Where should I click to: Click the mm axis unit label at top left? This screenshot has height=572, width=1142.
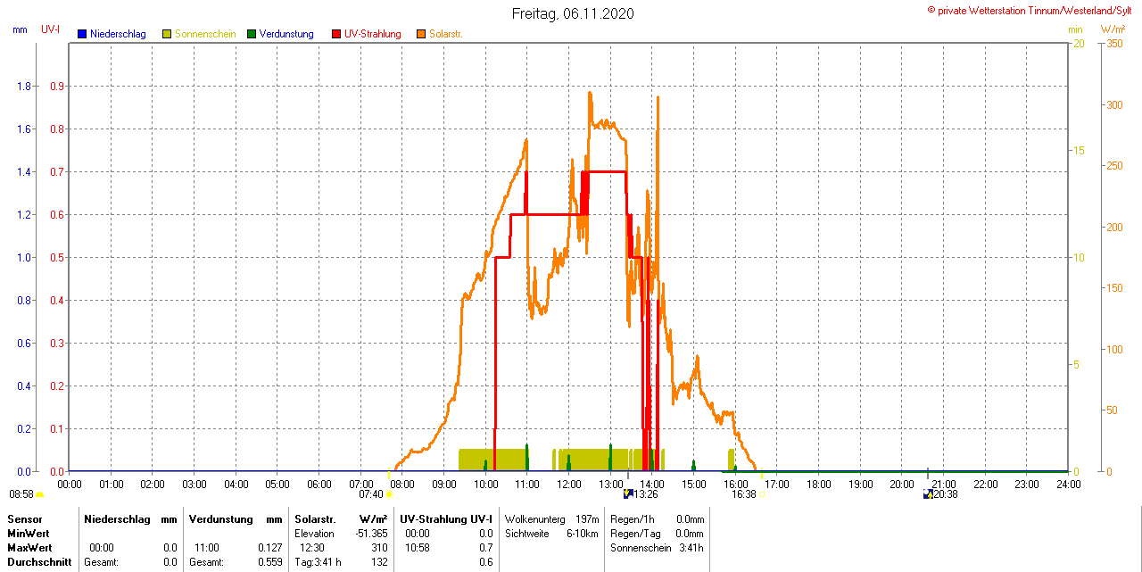pos(20,29)
